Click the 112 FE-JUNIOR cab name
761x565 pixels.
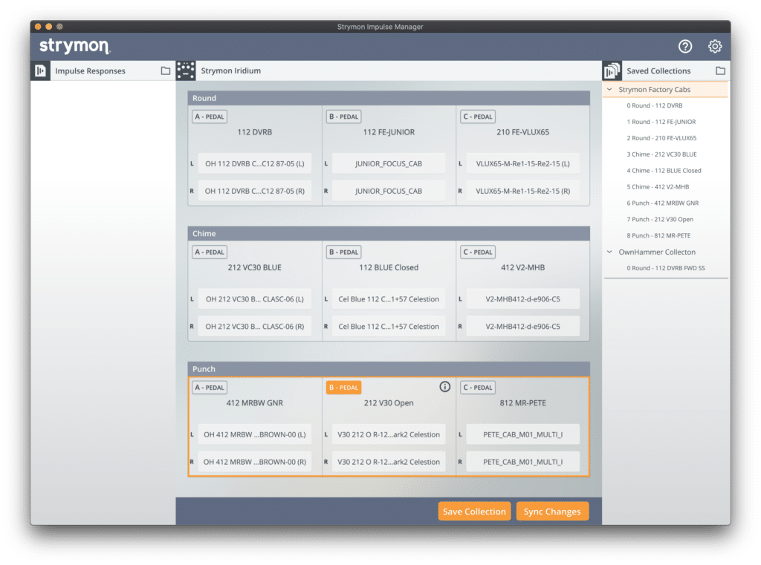click(x=389, y=132)
